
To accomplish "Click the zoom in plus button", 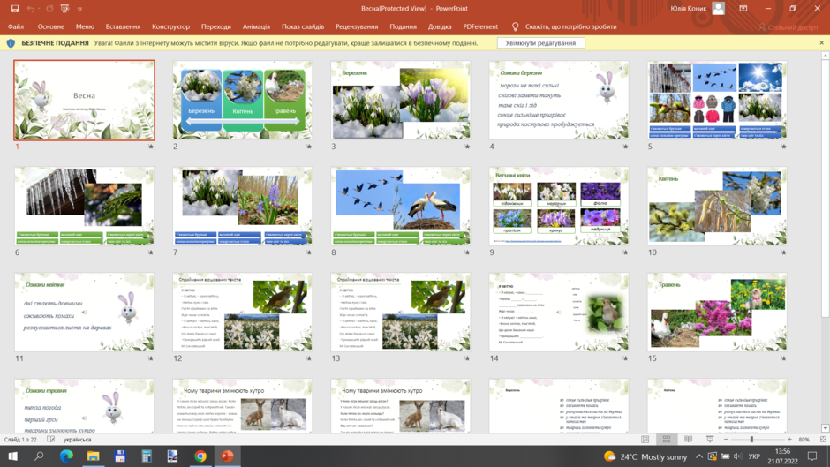I will 789,440.
